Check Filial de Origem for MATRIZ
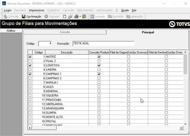 tap(129, 57)
